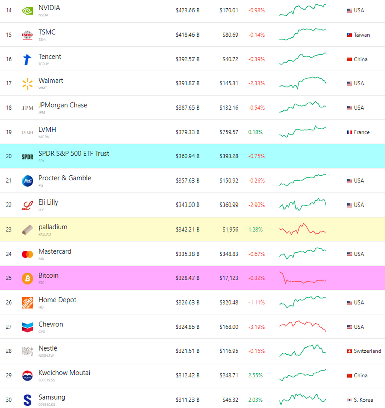This screenshot has height=408, width=385.
Task: Click the Walmart spark logo
Action: (27, 84)
